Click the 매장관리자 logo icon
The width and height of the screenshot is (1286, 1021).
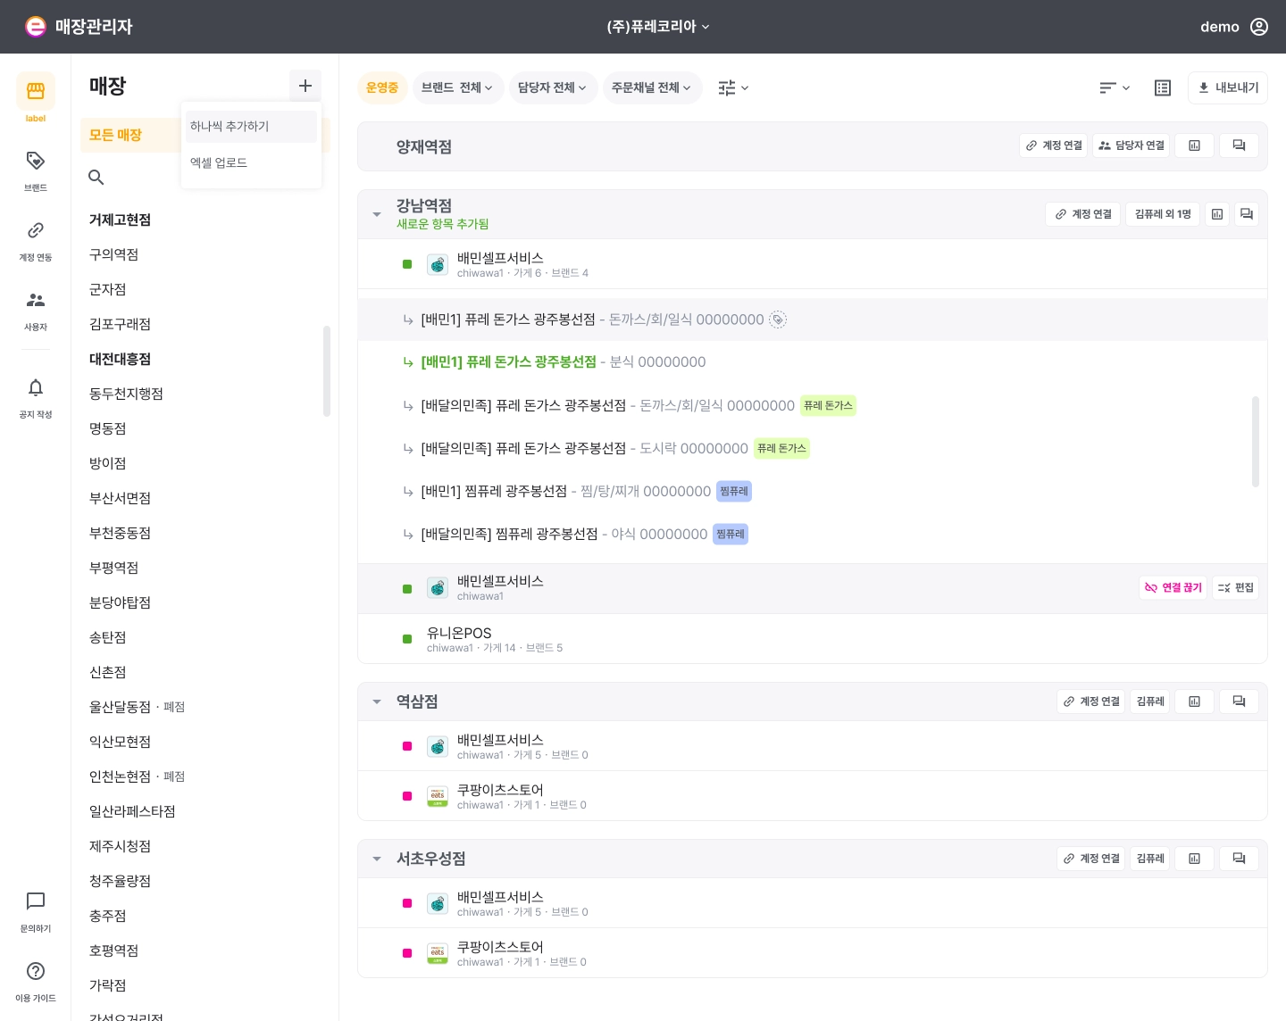click(x=36, y=27)
